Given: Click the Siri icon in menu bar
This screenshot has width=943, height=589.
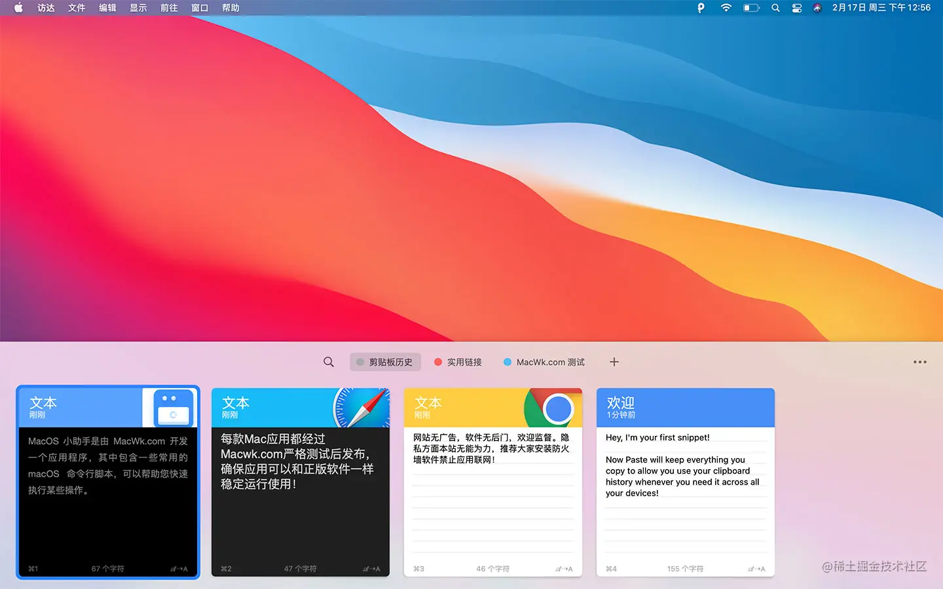Looking at the screenshot, I should (817, 8).
